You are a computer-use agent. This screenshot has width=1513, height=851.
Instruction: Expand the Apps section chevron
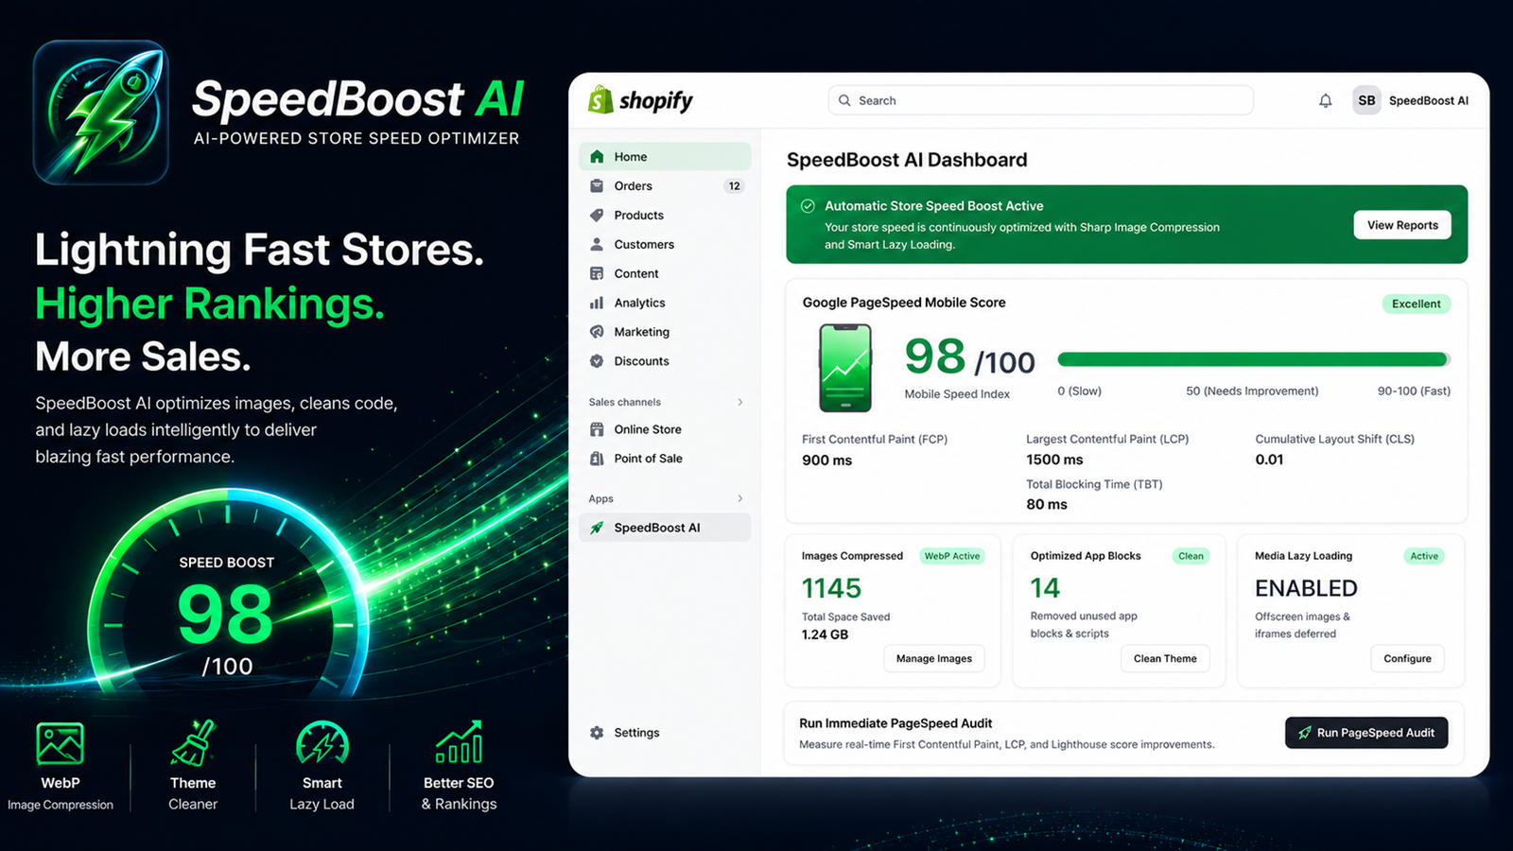(740, 498)
